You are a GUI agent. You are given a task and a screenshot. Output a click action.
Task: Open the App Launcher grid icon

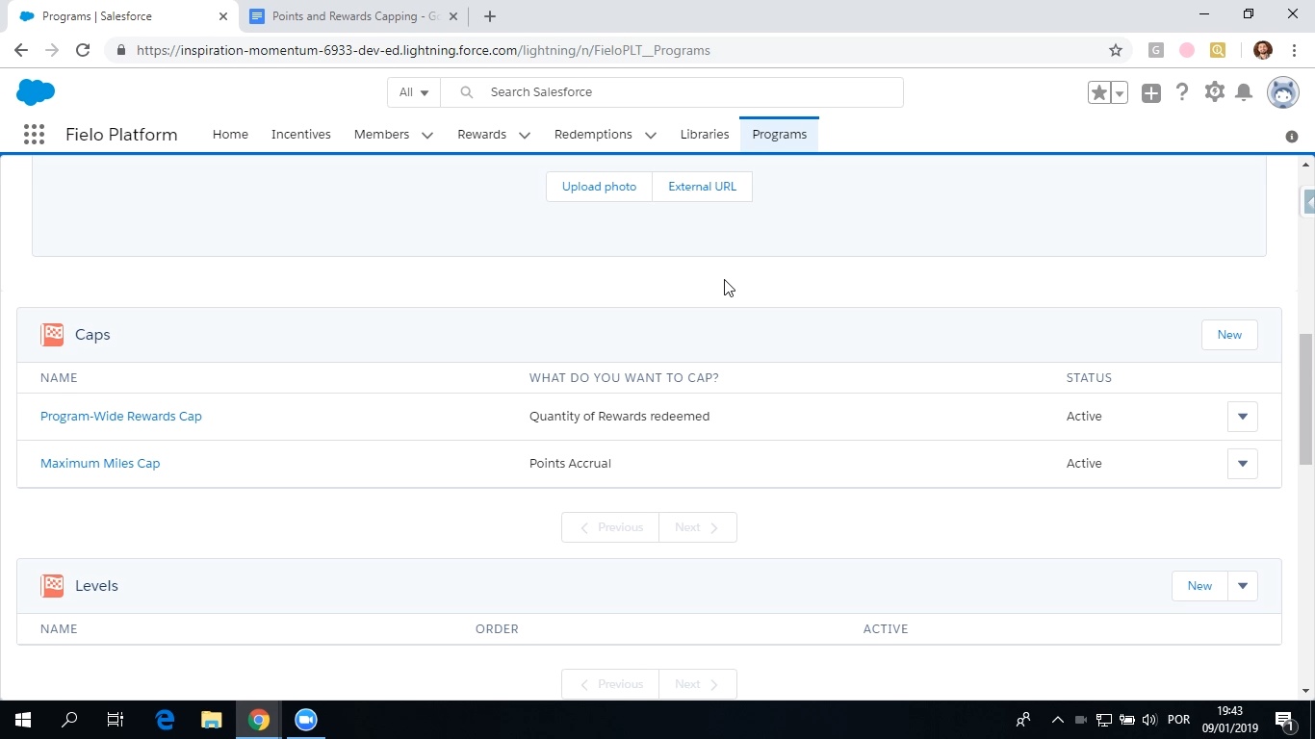34,135
